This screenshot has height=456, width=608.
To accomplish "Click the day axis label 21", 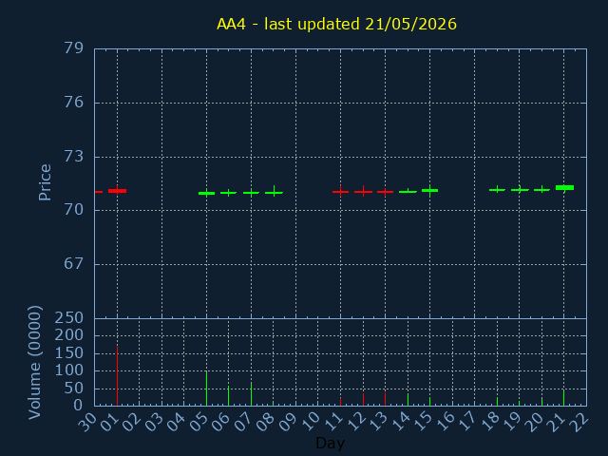I will tap(557, 422).
